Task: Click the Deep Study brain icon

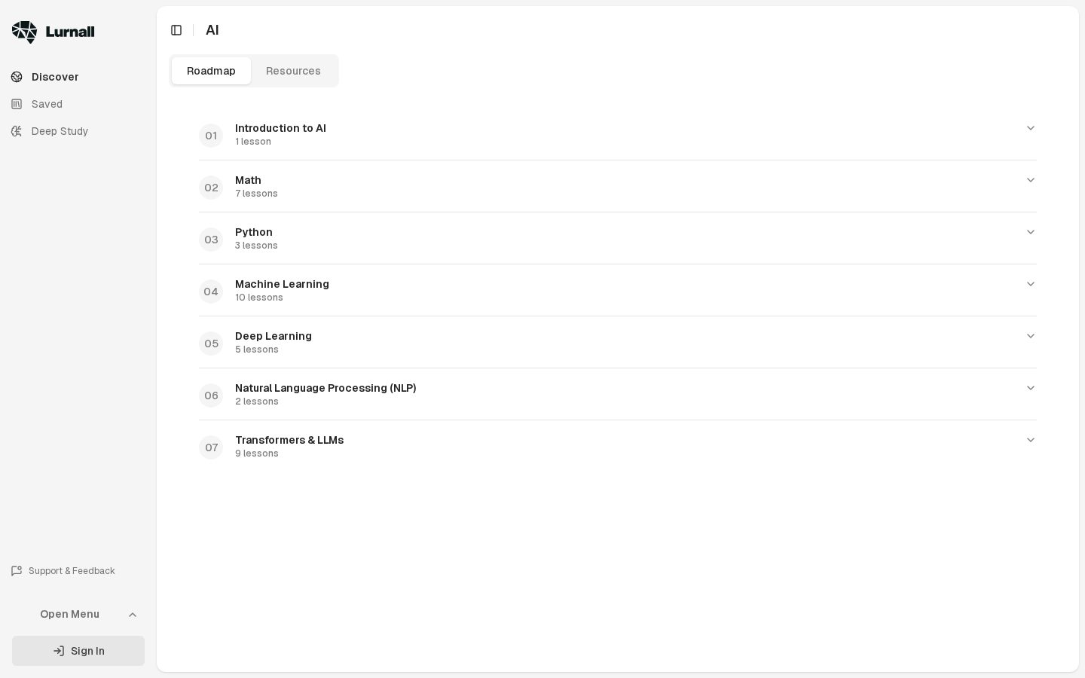Action: (x=17, y=131)
